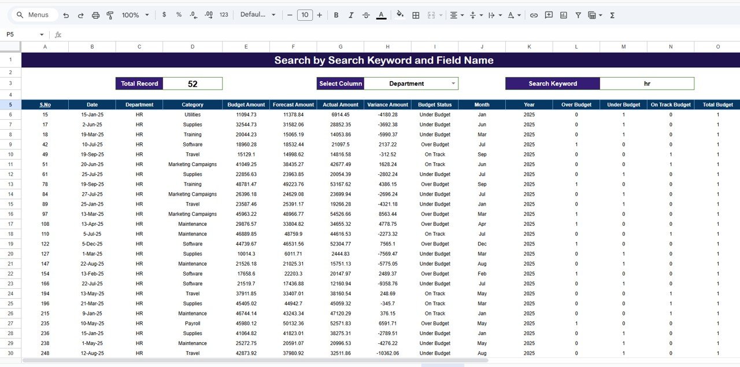This screenshot has width=740, height=367.
Task: Click the Search Keyword field containing hr
Action: click(x=646, y=83)
